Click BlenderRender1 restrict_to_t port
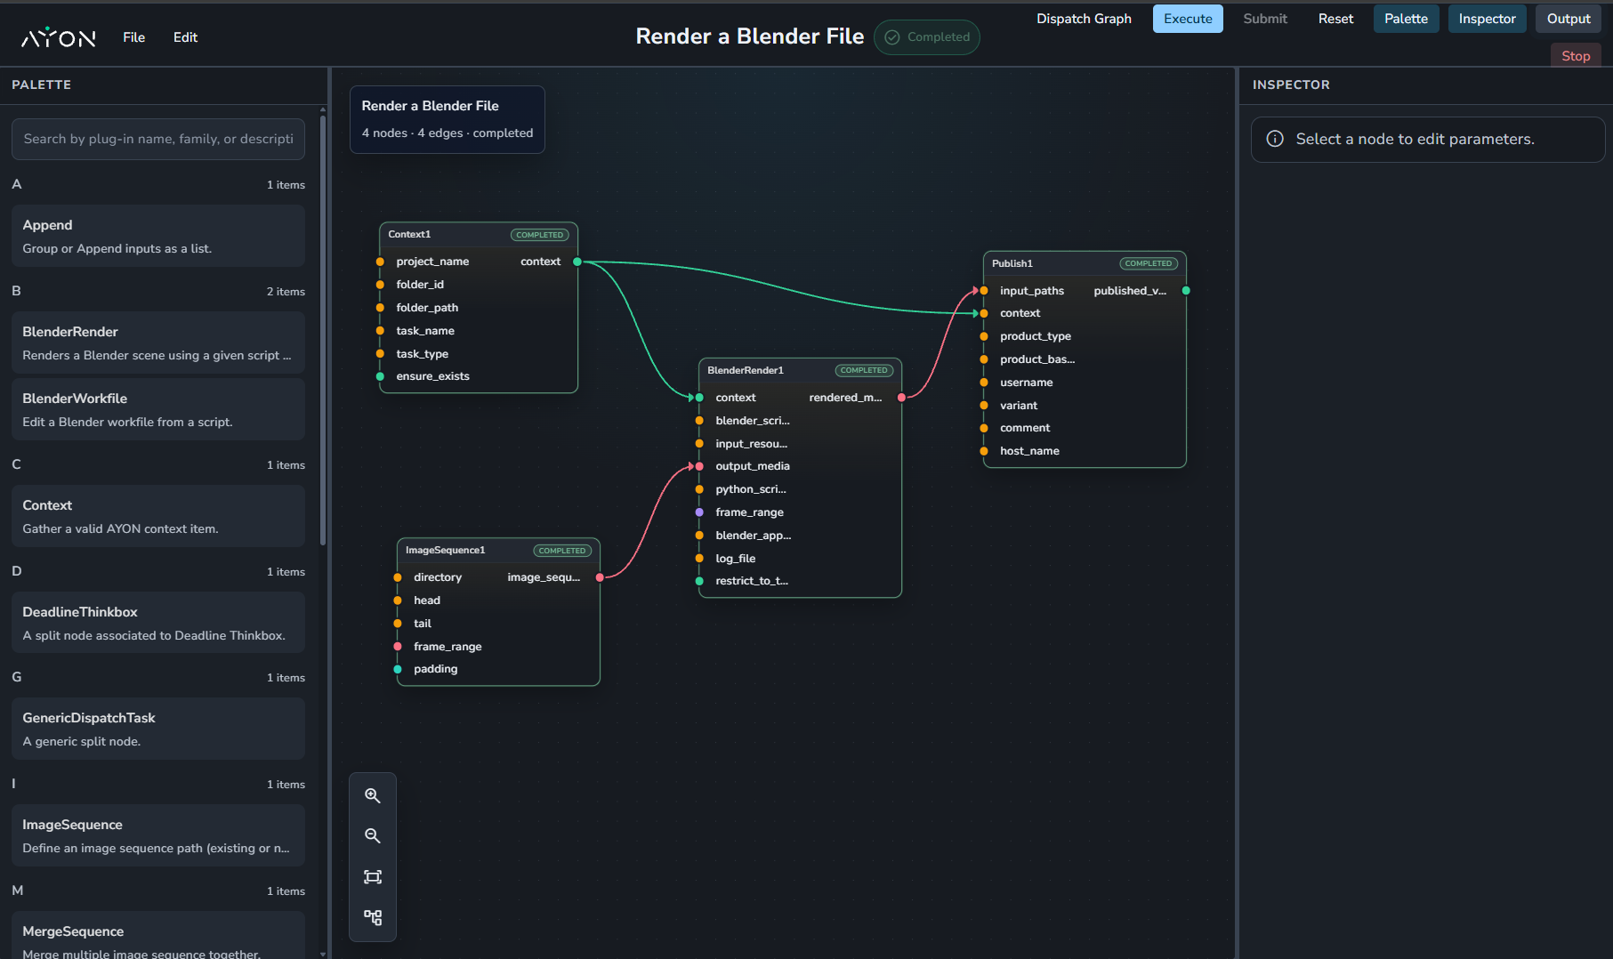This screenshot has height=959, width=1613. click(x=699, y=581)
